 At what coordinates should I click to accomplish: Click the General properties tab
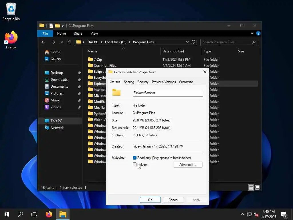click(x=115, y=81)
